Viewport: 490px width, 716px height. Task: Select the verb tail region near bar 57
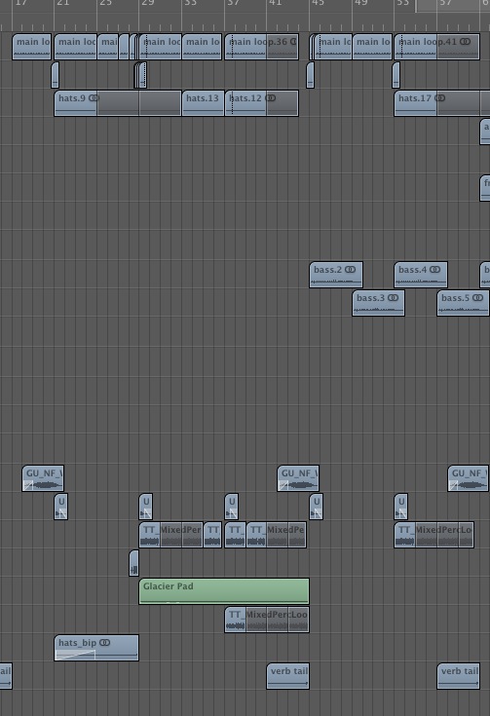[x=459, y=676]
